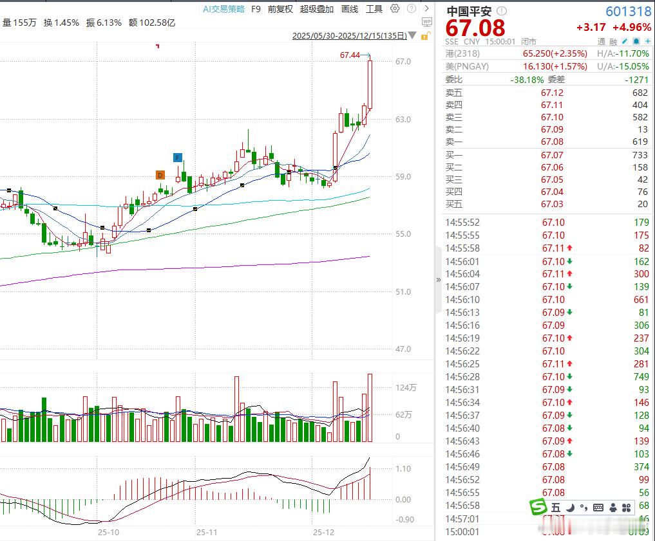This screenshot has width=655, height=541.
Task: Open the chart settings gear icon
Action: [395, 8]
